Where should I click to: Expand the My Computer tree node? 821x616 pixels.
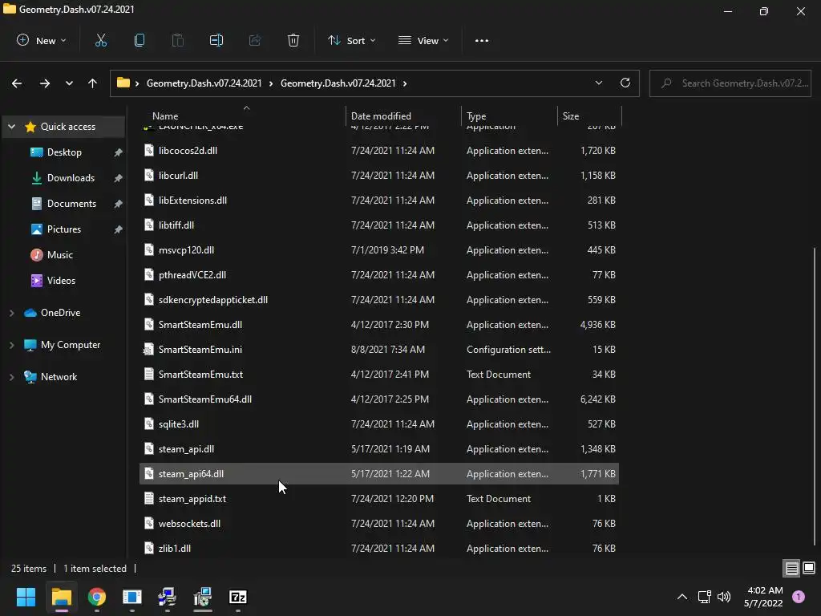coord(11,345)
